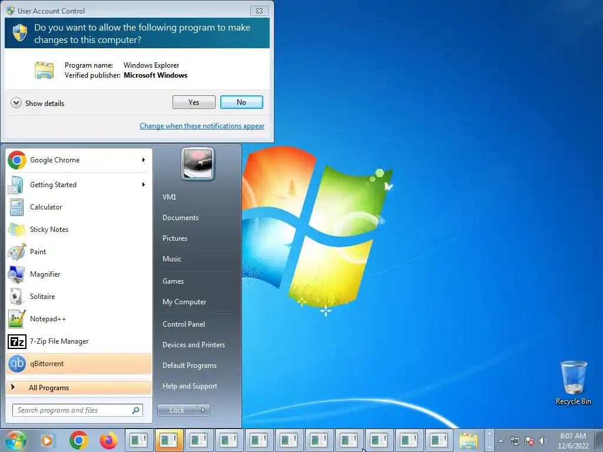Click the Microsoft Windows verified publisher text

(155, 75)
